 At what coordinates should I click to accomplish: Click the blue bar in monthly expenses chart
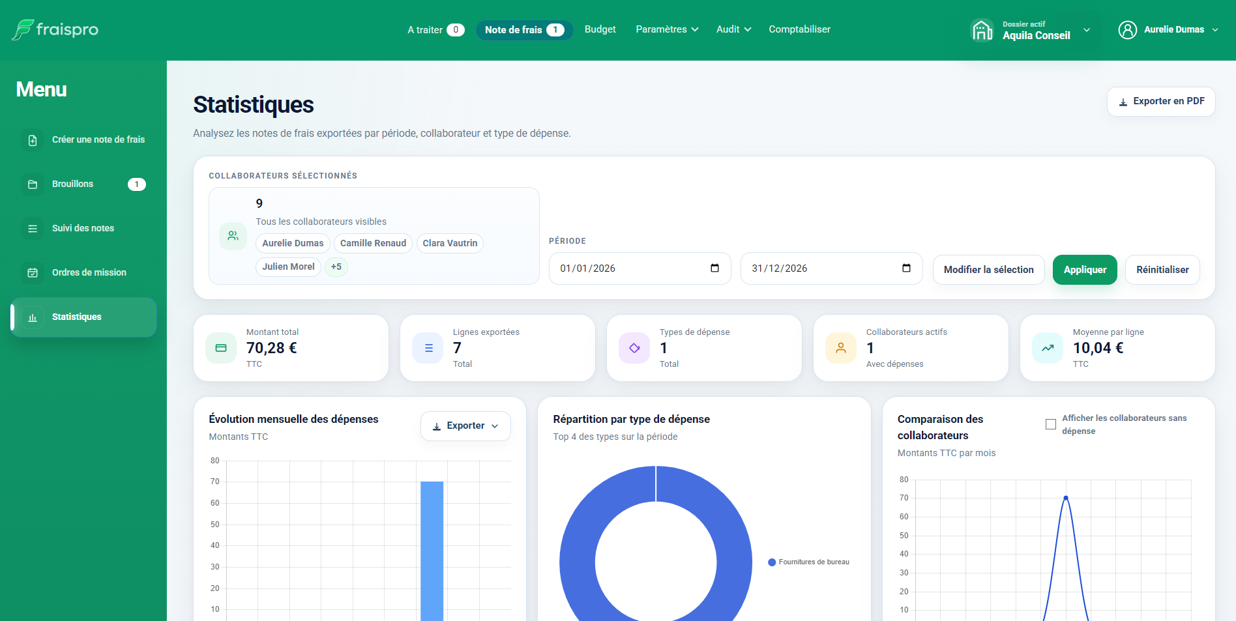[x=432, y=551]
